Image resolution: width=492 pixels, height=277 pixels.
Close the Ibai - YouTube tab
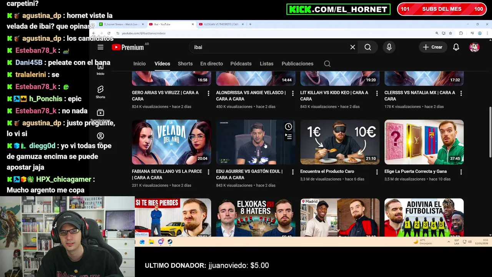(193, 24)
